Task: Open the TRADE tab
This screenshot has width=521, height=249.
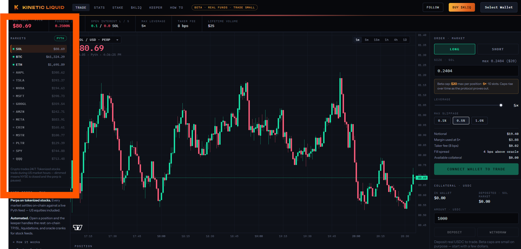Action: click(x=81, y=7)
